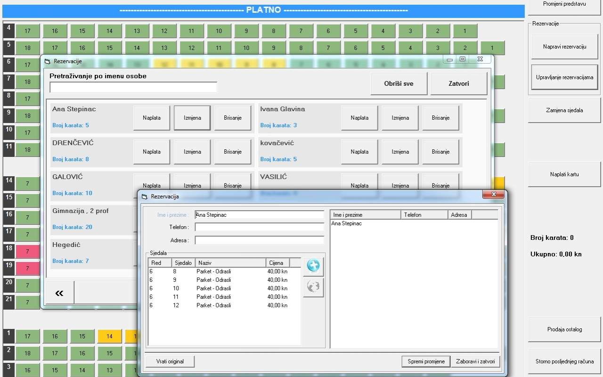
Task: Click Zaboravi i zatvori button
Action: [475, 361]
